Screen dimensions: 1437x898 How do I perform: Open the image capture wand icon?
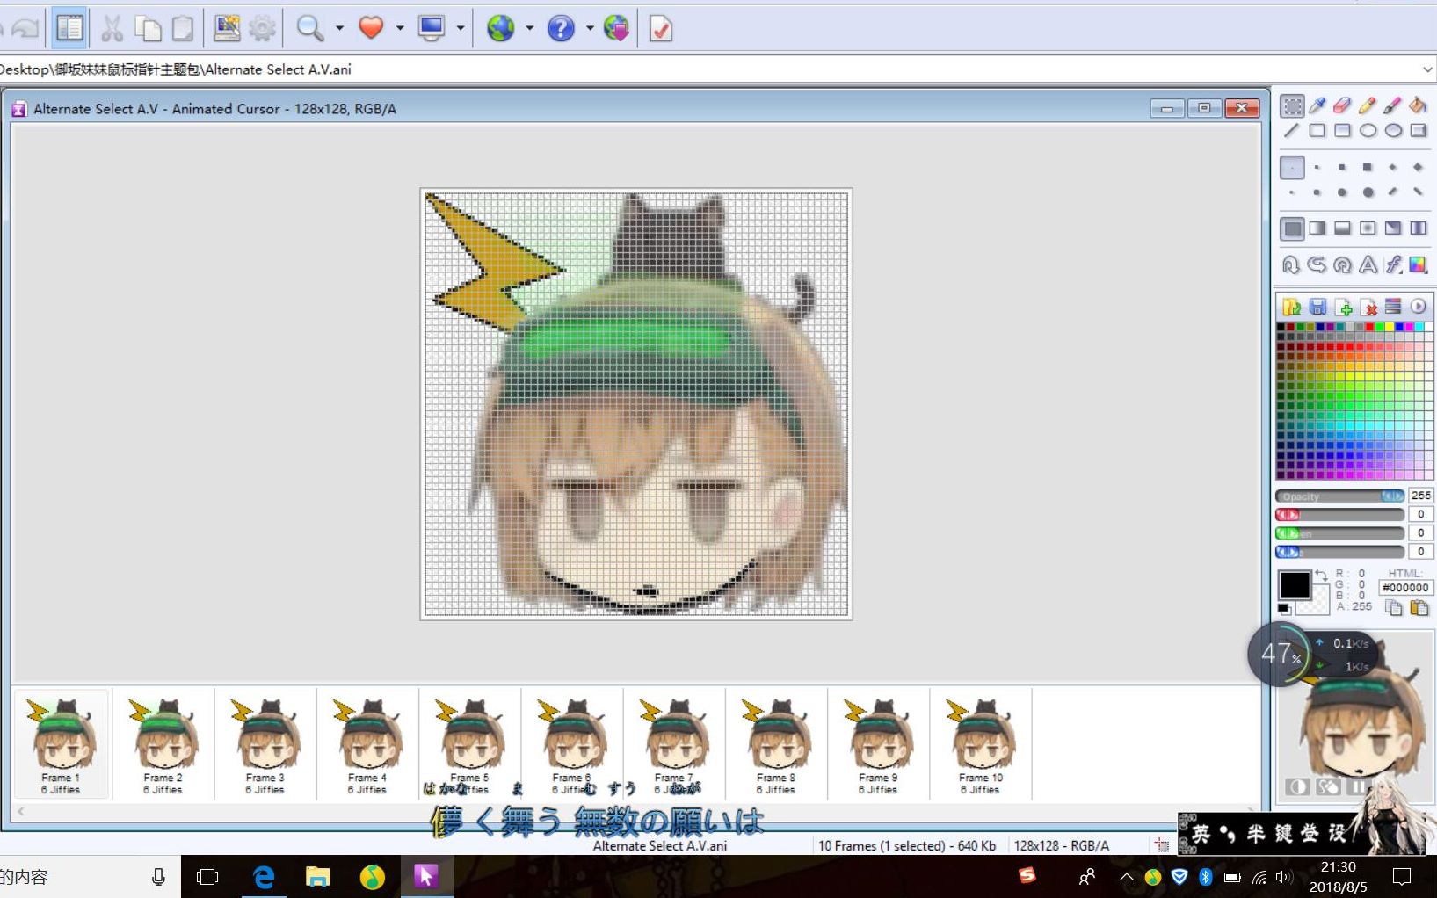[x=227, y=28]
